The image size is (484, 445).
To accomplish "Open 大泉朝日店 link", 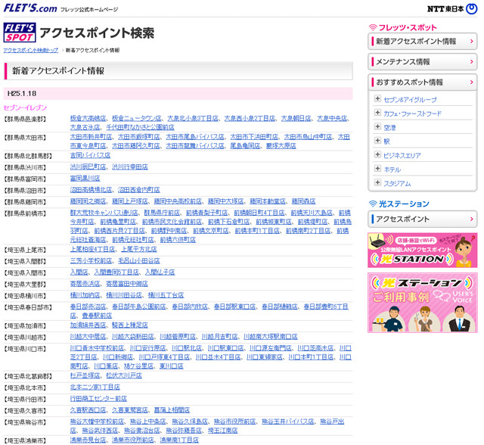I will pos(296,118).
